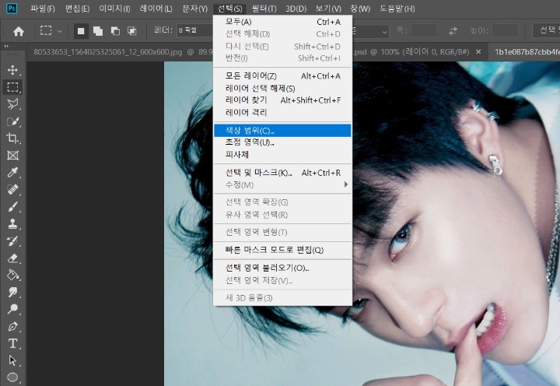Choose 모든 레이어(Z) menu entry
Image resolution: width=560 pixels, height=386 pixels.
click(282, 76)
